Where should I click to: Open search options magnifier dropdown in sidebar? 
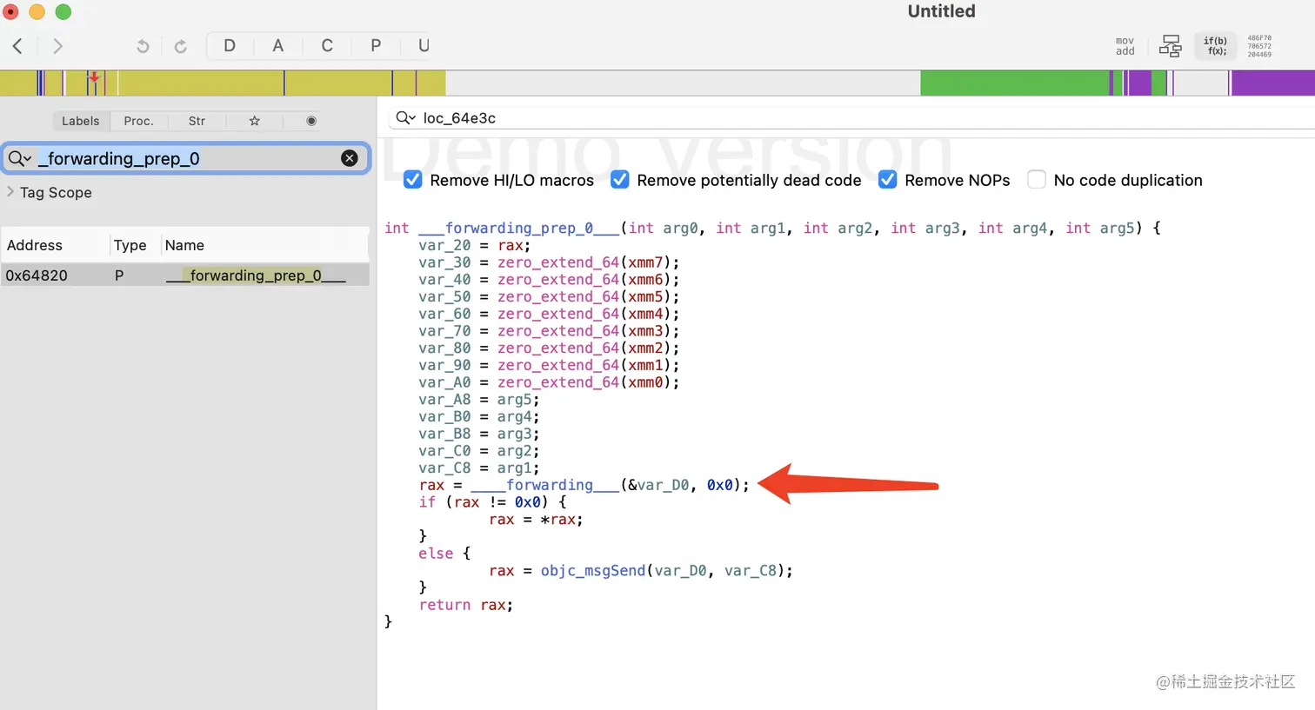click(19, 158)
